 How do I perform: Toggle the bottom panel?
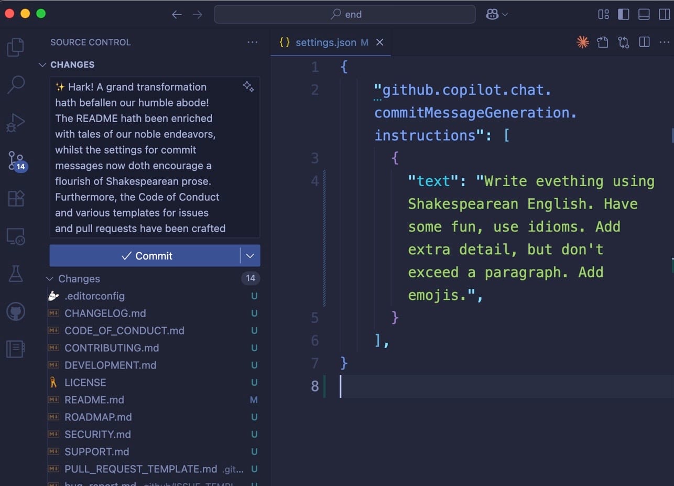click(x=644, y=15)
